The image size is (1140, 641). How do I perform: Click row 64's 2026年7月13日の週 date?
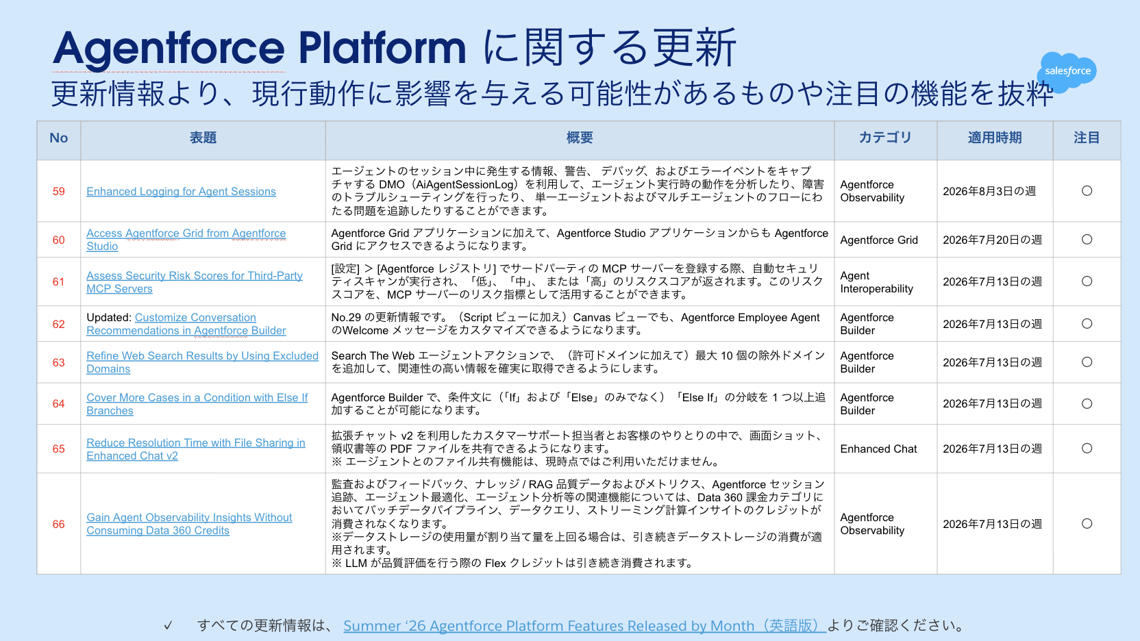992,404
